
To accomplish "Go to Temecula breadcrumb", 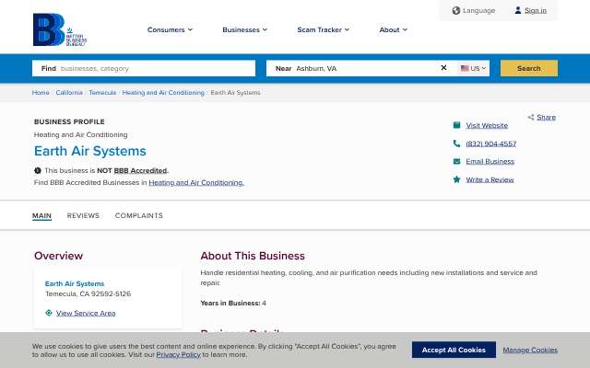I will [x=102, y=92].
